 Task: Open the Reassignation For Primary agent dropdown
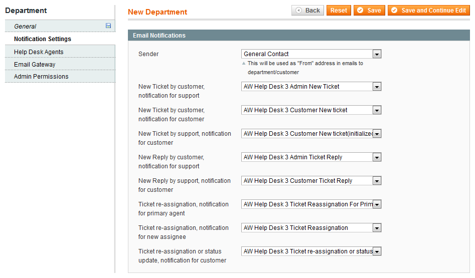coord(311,204)
